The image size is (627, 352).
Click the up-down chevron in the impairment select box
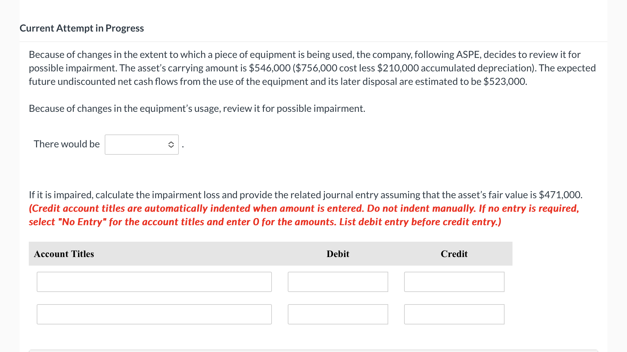click(171, 145)
